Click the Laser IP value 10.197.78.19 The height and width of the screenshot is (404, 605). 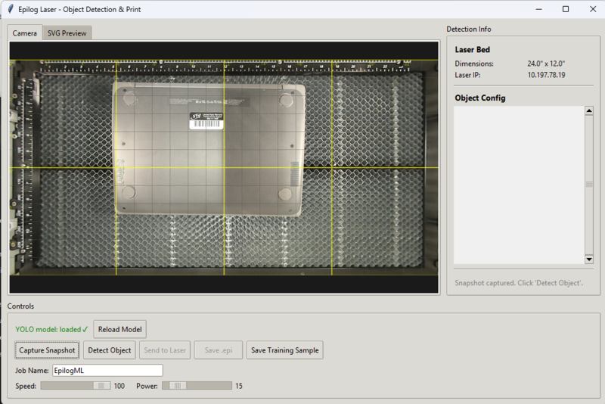tap(546, 75)
